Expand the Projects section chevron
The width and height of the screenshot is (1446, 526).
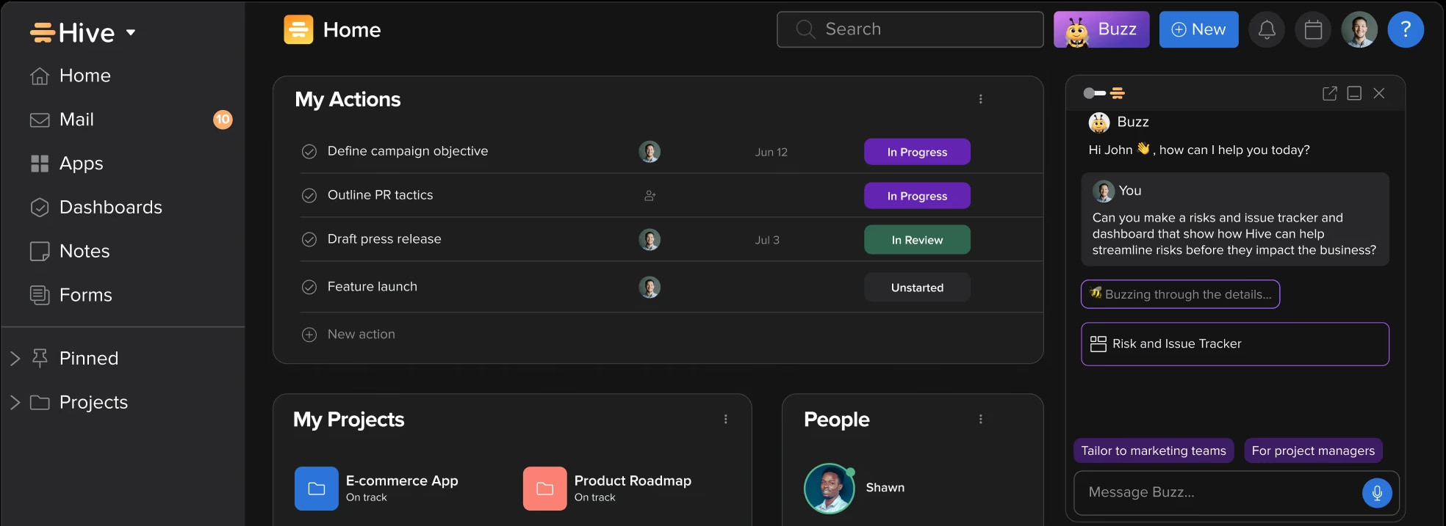pyautogui.click(x=15, y=402)
